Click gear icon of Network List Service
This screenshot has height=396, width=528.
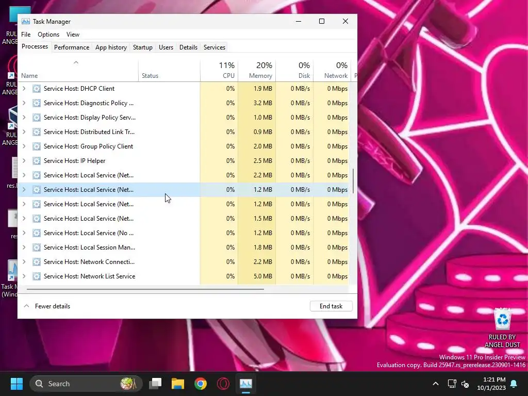(x=37, y=276)
